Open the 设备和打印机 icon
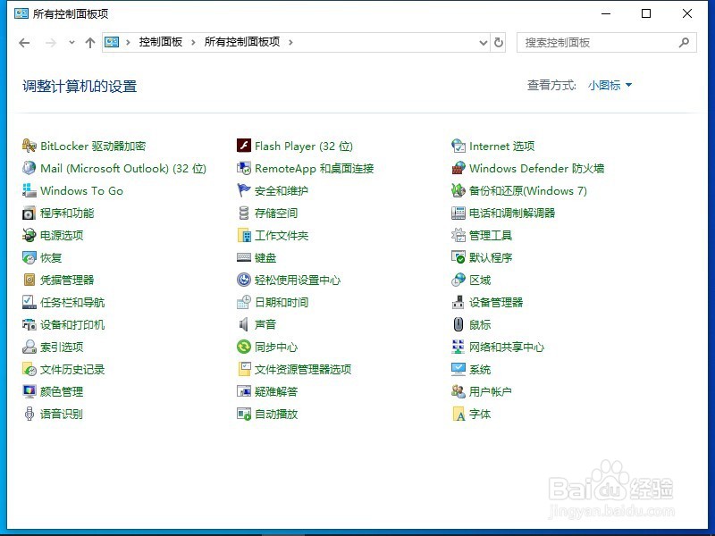Screen dimensions: 715x536 tap(29, 324)
